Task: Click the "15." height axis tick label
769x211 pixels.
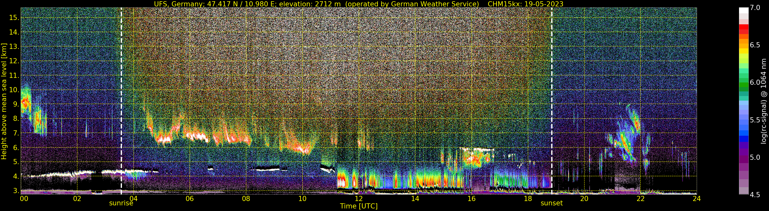Action: [14, 18]
